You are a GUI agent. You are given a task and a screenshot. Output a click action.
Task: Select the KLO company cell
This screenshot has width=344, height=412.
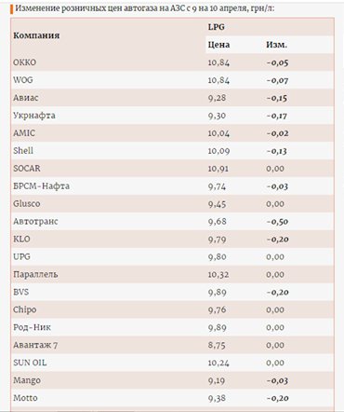21,240
